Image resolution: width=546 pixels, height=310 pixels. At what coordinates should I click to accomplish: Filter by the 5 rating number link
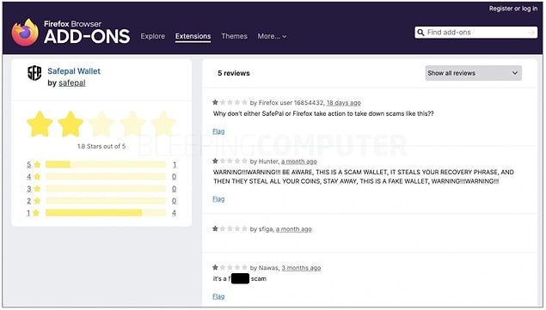coord(29,165)
